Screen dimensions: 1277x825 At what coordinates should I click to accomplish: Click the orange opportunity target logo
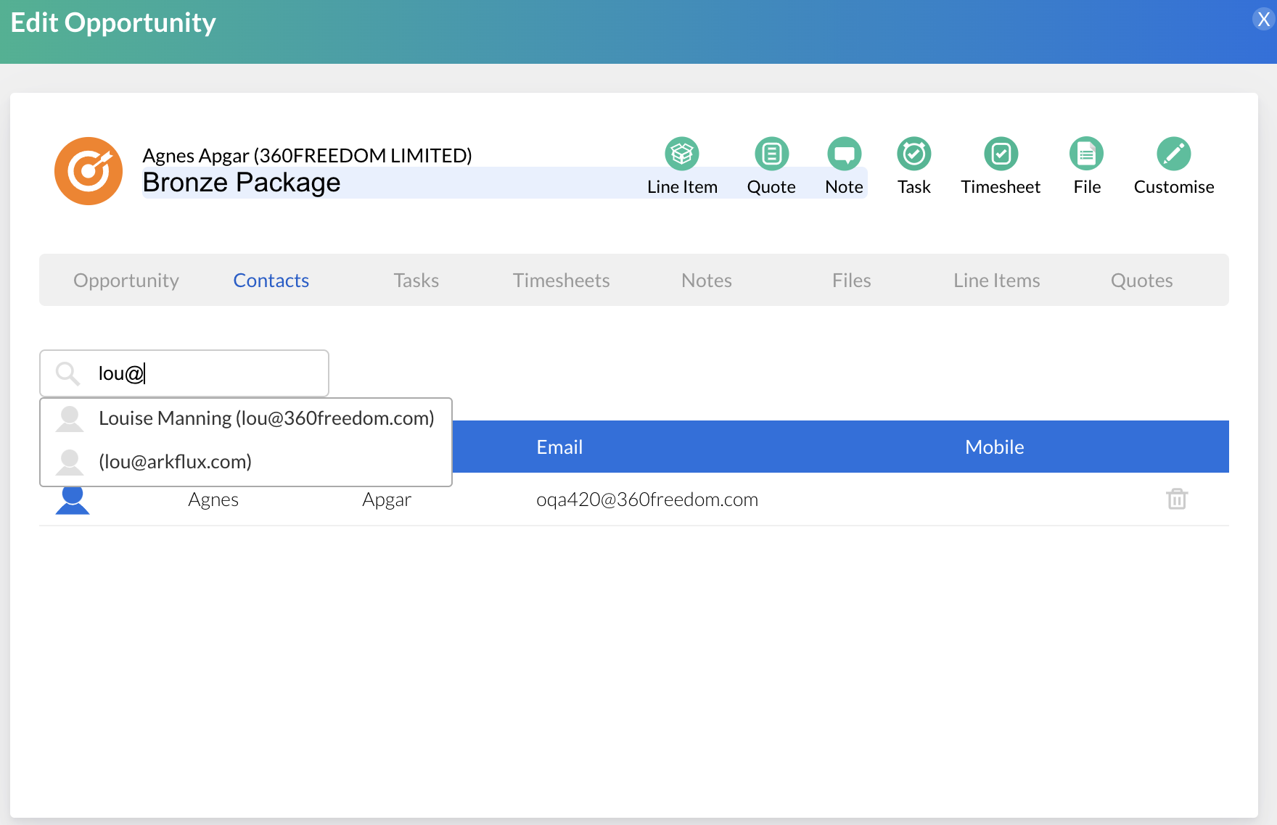89,170
